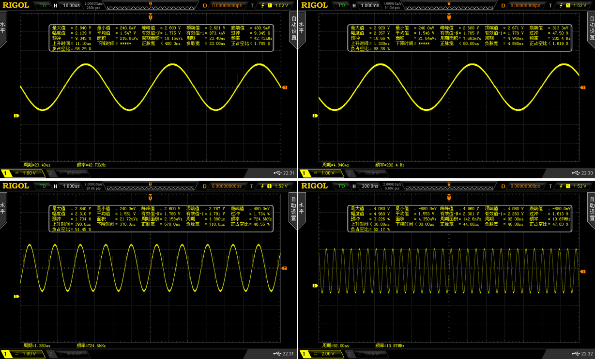Click the orange trigger level marker on the 10.00us scope

[x=285, y=87]
